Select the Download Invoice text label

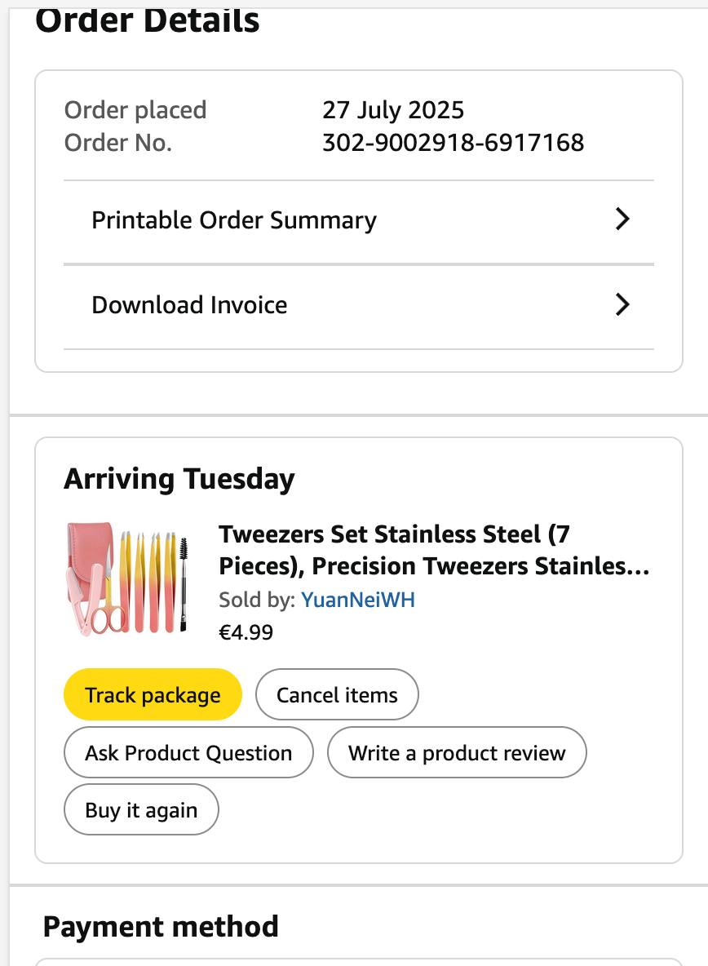coord(189,305)
